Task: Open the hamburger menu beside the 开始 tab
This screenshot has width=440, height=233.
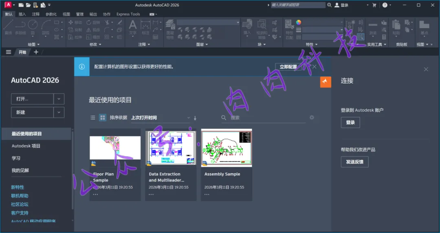Action: [x=9, y=52]
